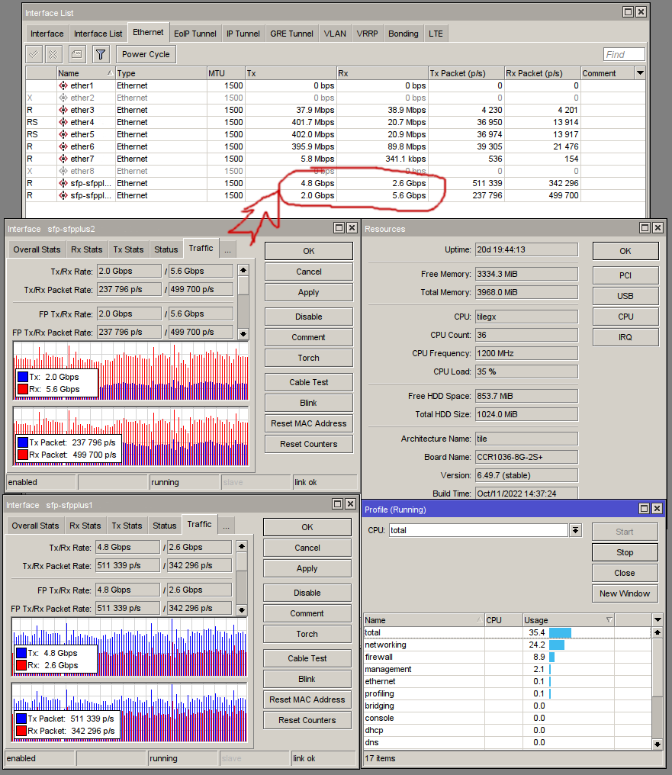Open column selector arrow in Interface List header
Image resolution: width=672 pixels, height=775 pixels.
(x=640, y=73)
